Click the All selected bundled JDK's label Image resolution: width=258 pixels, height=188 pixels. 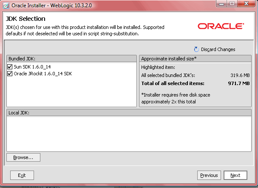[168, 75]
